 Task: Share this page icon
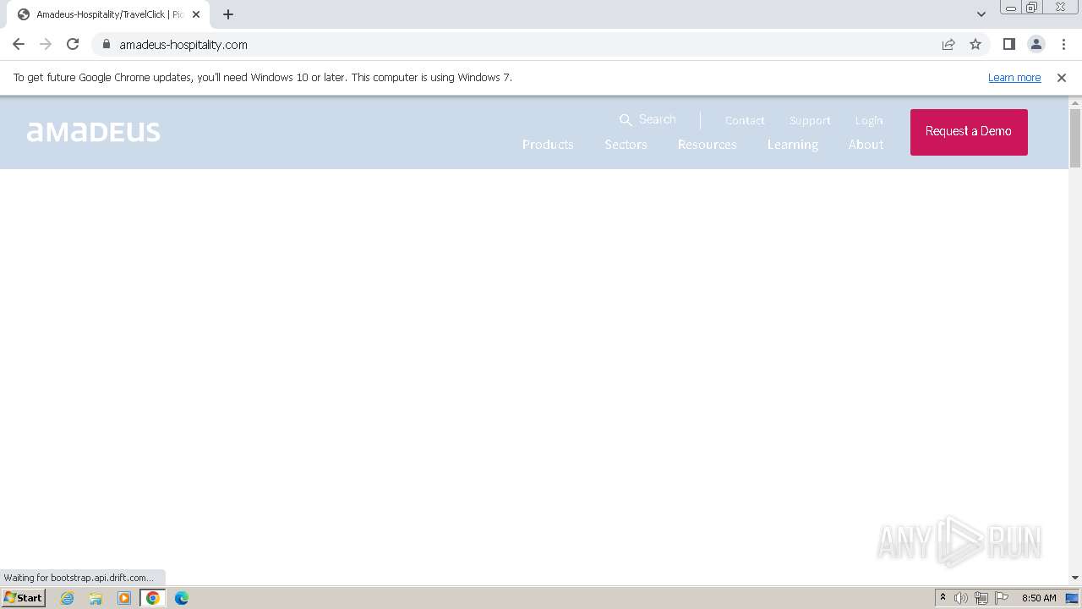point(948,44)
